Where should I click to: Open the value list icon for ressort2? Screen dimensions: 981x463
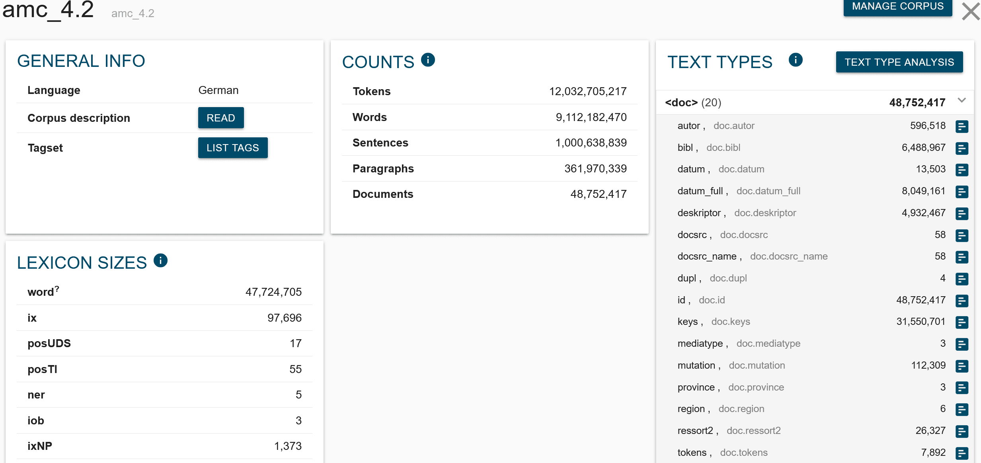coord(961,432)
